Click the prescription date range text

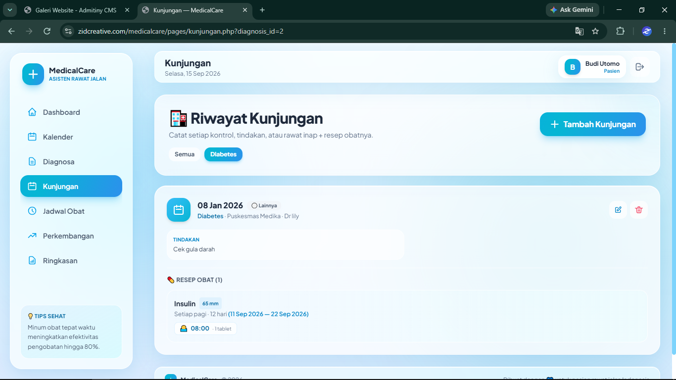click(x=268, y=314)
